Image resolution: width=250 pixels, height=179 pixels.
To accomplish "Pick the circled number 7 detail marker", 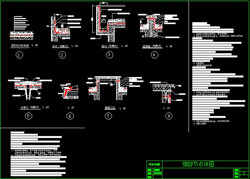I will 108,116.
